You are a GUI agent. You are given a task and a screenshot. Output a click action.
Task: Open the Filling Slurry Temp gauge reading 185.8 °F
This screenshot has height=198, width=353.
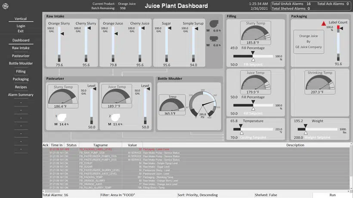pos(256,33)
